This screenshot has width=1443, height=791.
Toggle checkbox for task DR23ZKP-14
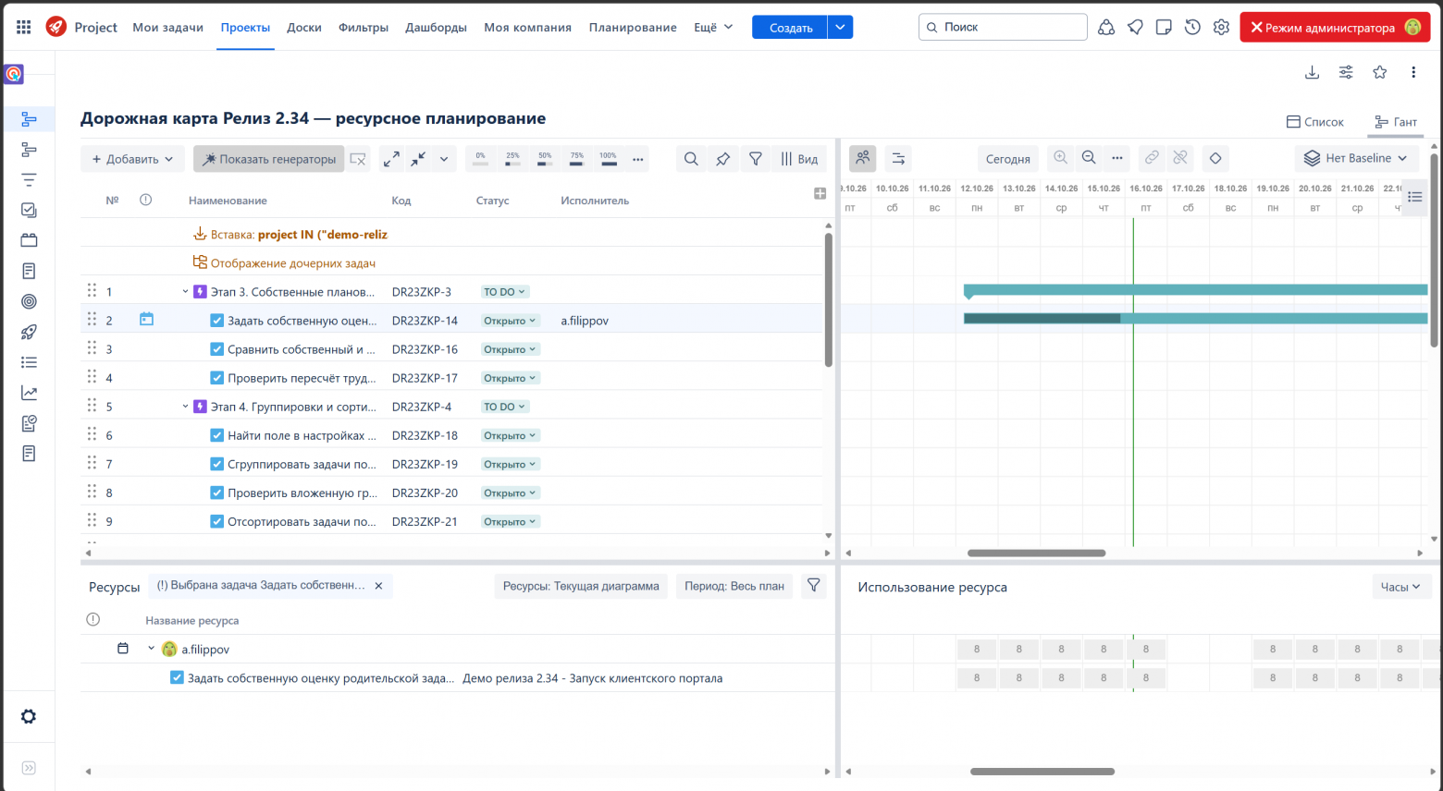coord(216,321)
